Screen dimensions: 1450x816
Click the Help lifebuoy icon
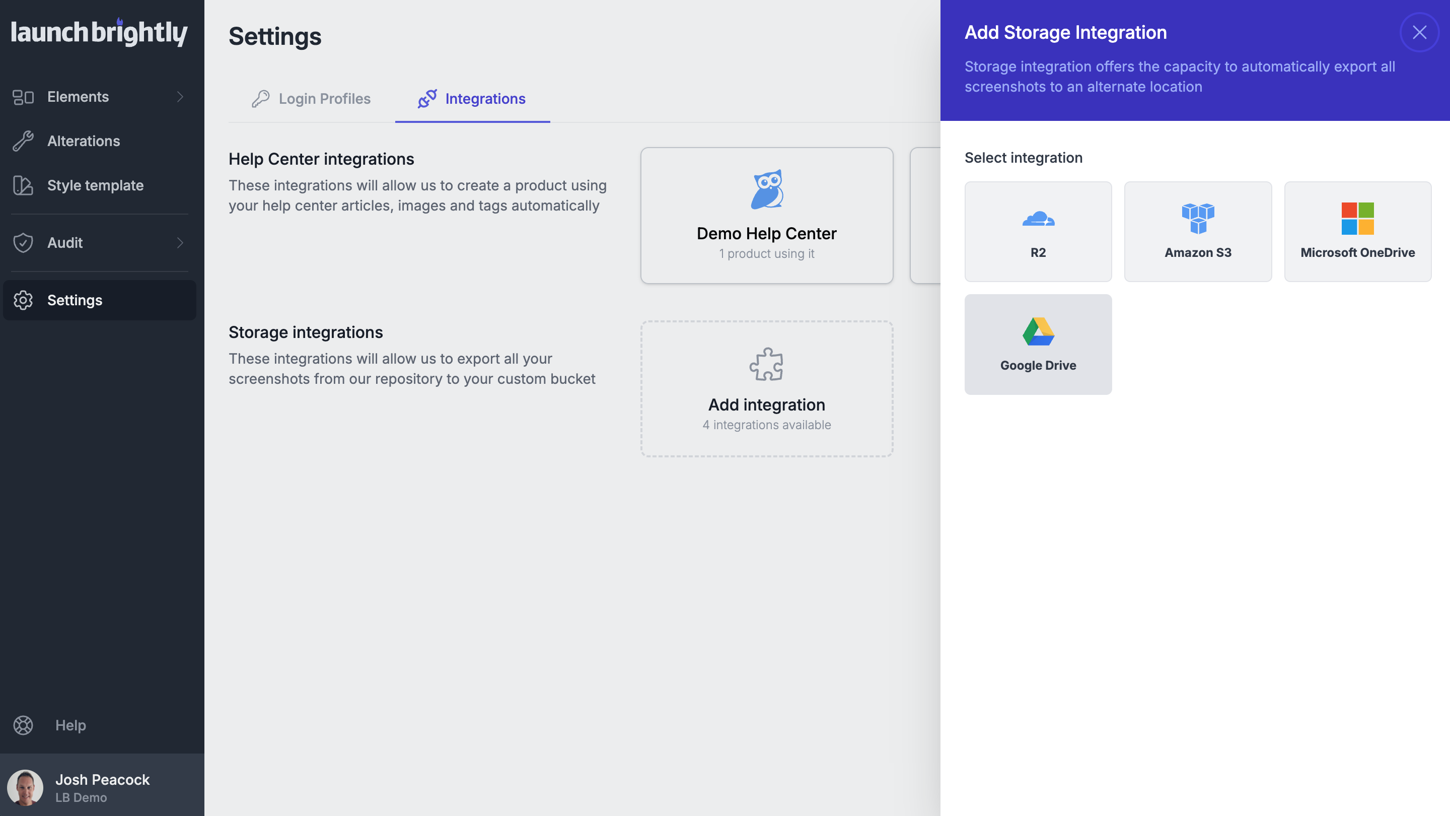[23, 725]
